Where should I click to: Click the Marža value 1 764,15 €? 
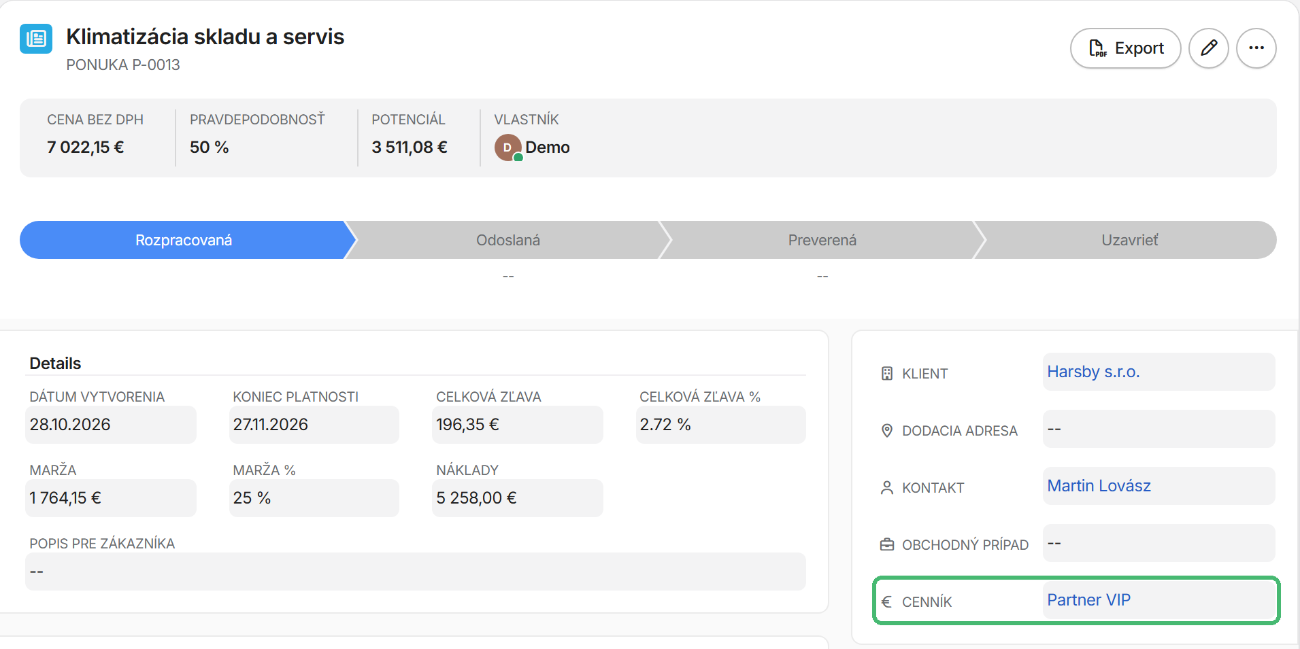click(65, 498)
